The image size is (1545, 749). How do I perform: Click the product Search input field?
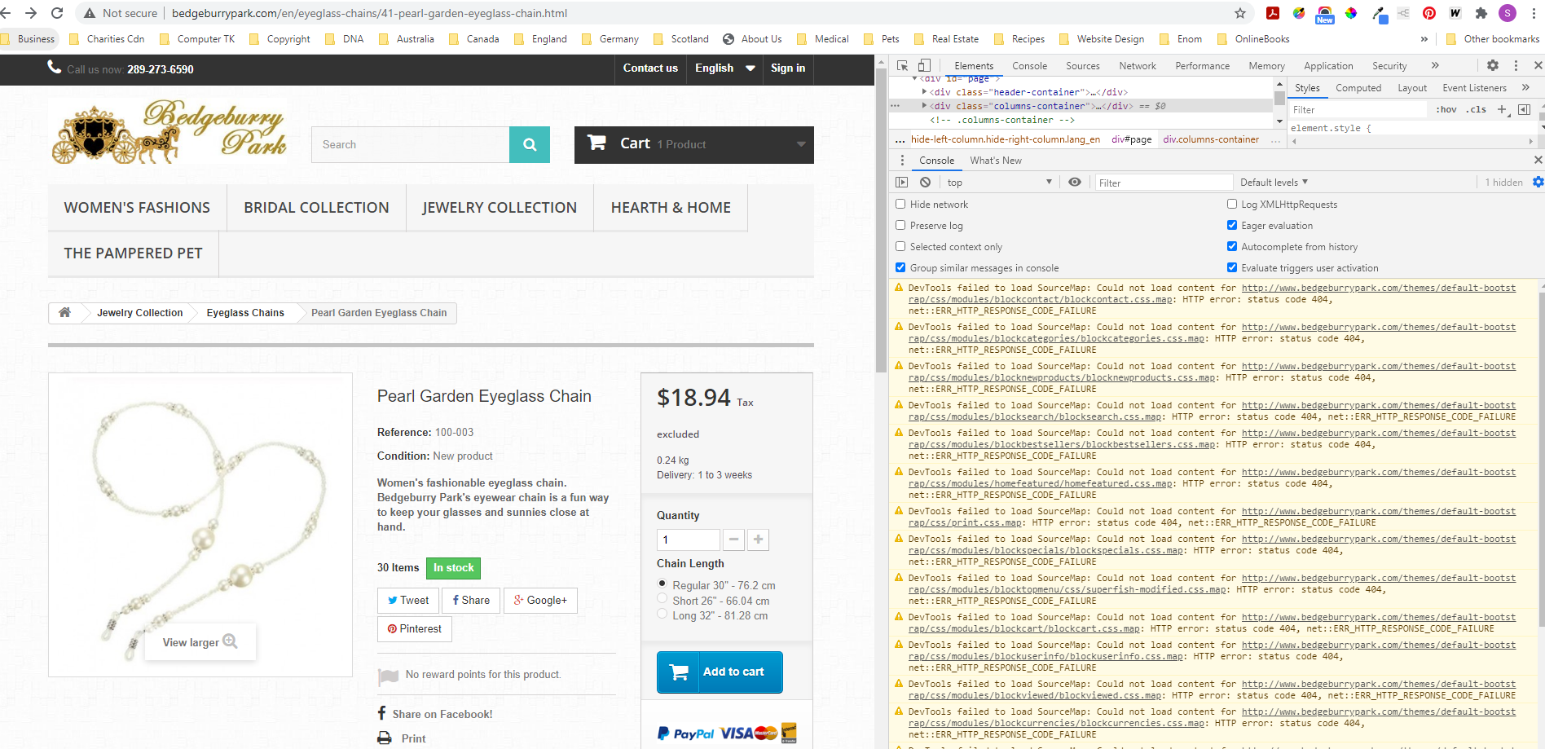click(x=411, y=144)
